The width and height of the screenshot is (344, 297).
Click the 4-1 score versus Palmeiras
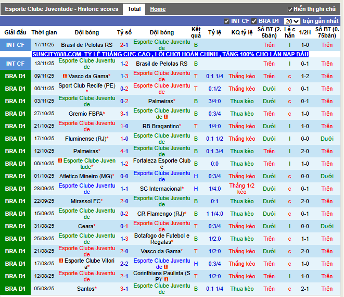point(124,151)
